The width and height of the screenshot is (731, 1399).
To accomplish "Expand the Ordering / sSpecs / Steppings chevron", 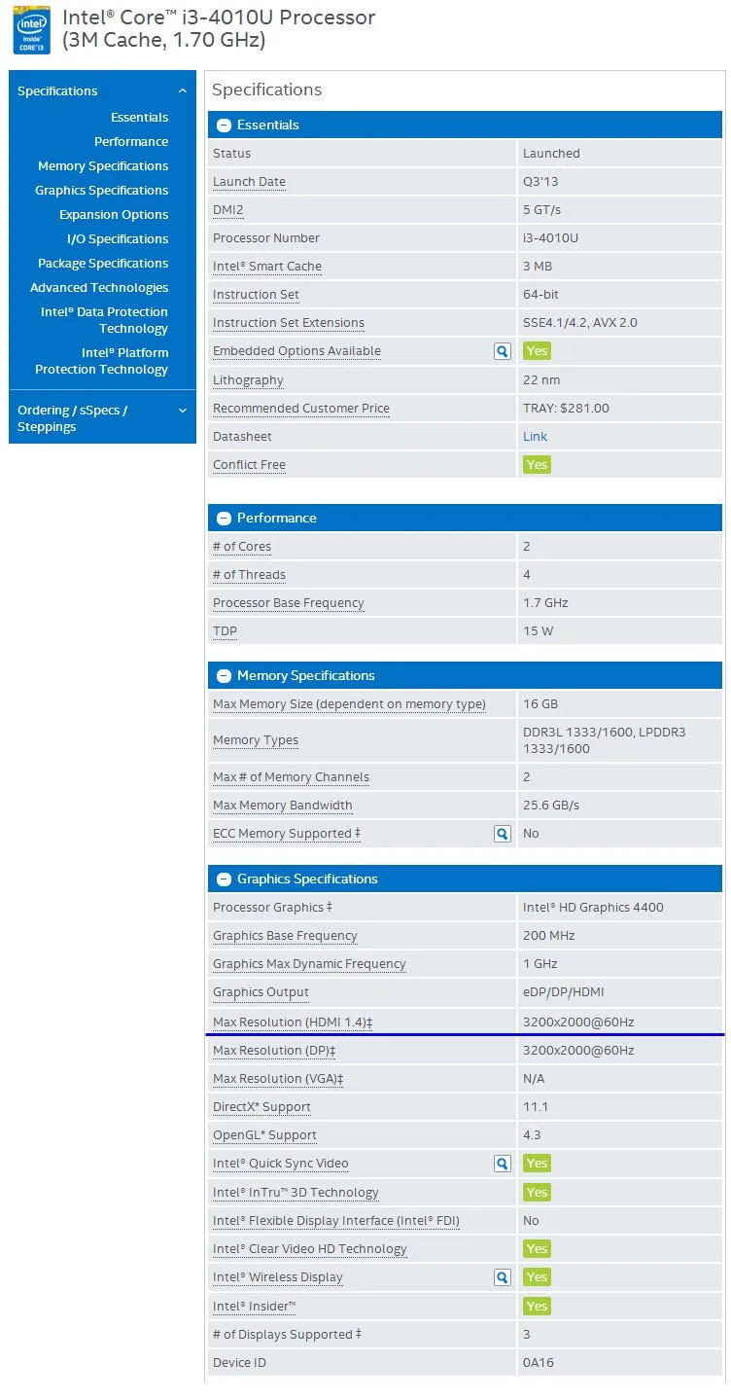I will [x=183, y=411].
